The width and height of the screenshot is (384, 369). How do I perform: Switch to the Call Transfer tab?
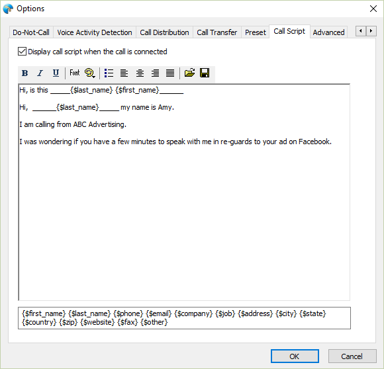pyautogui.click(x=217, y=32)
